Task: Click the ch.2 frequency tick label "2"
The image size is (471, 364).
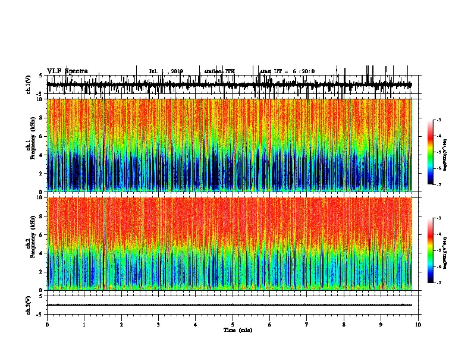Action: pos(41,272)
